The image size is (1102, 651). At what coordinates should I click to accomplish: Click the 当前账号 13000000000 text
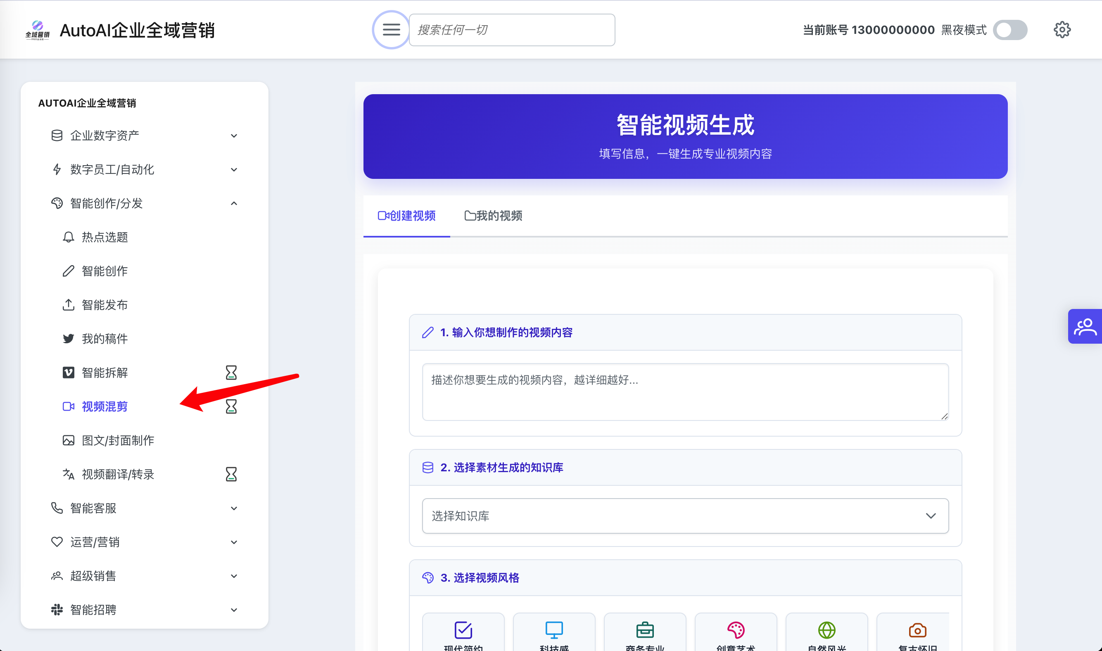click(868, 30)
